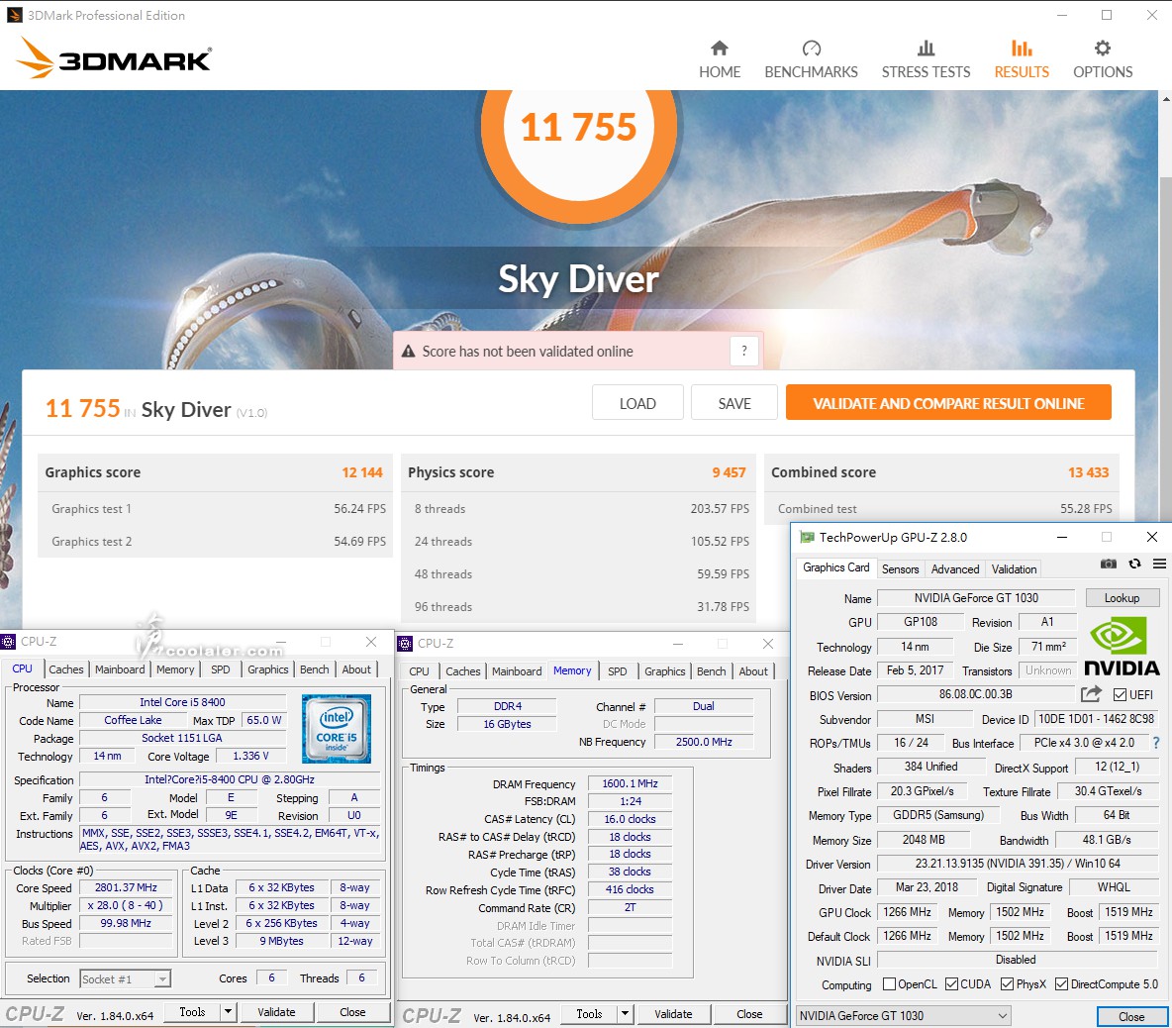Click the Intel Core i5 badge in CPU-Z
The height and width of the screenshot is (1028, 1172).
pyautogui.click(x=337, y=728)
